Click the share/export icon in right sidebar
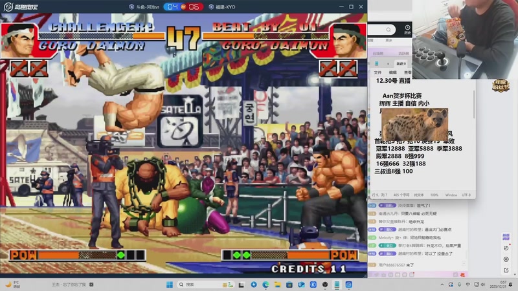Screen dimensions: 518x291 506,270
